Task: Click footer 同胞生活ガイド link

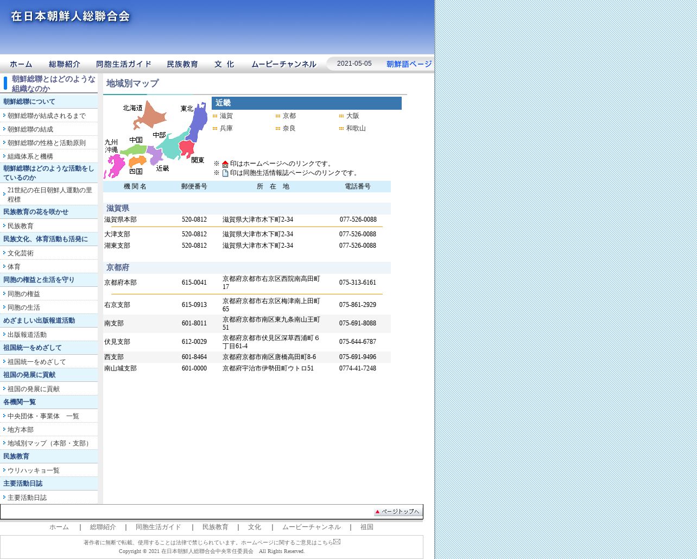Action: click(159, 527)
